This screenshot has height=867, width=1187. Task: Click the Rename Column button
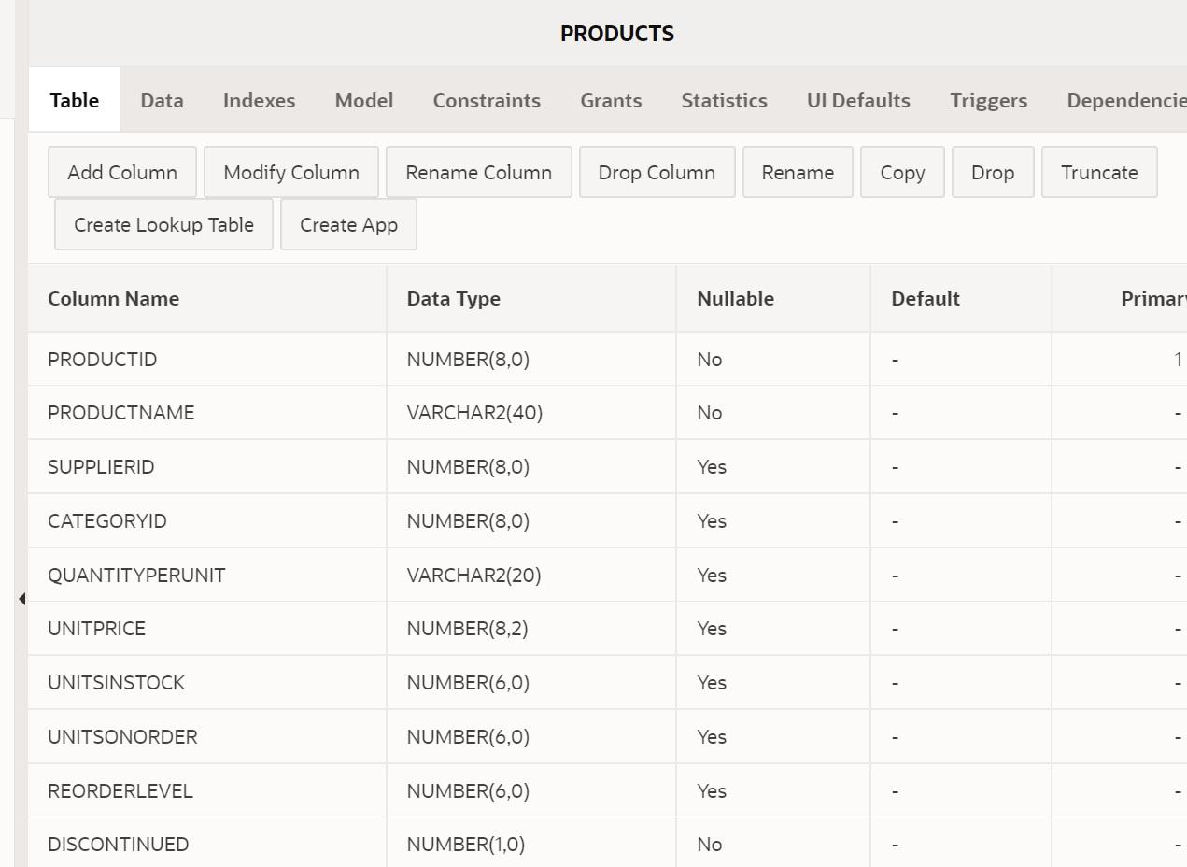coord(479,172)
